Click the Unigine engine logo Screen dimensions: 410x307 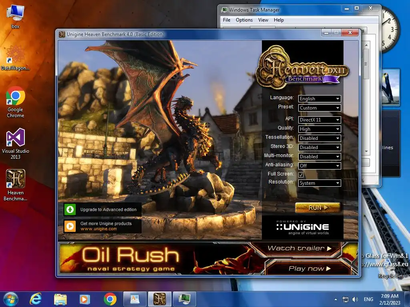303,227
